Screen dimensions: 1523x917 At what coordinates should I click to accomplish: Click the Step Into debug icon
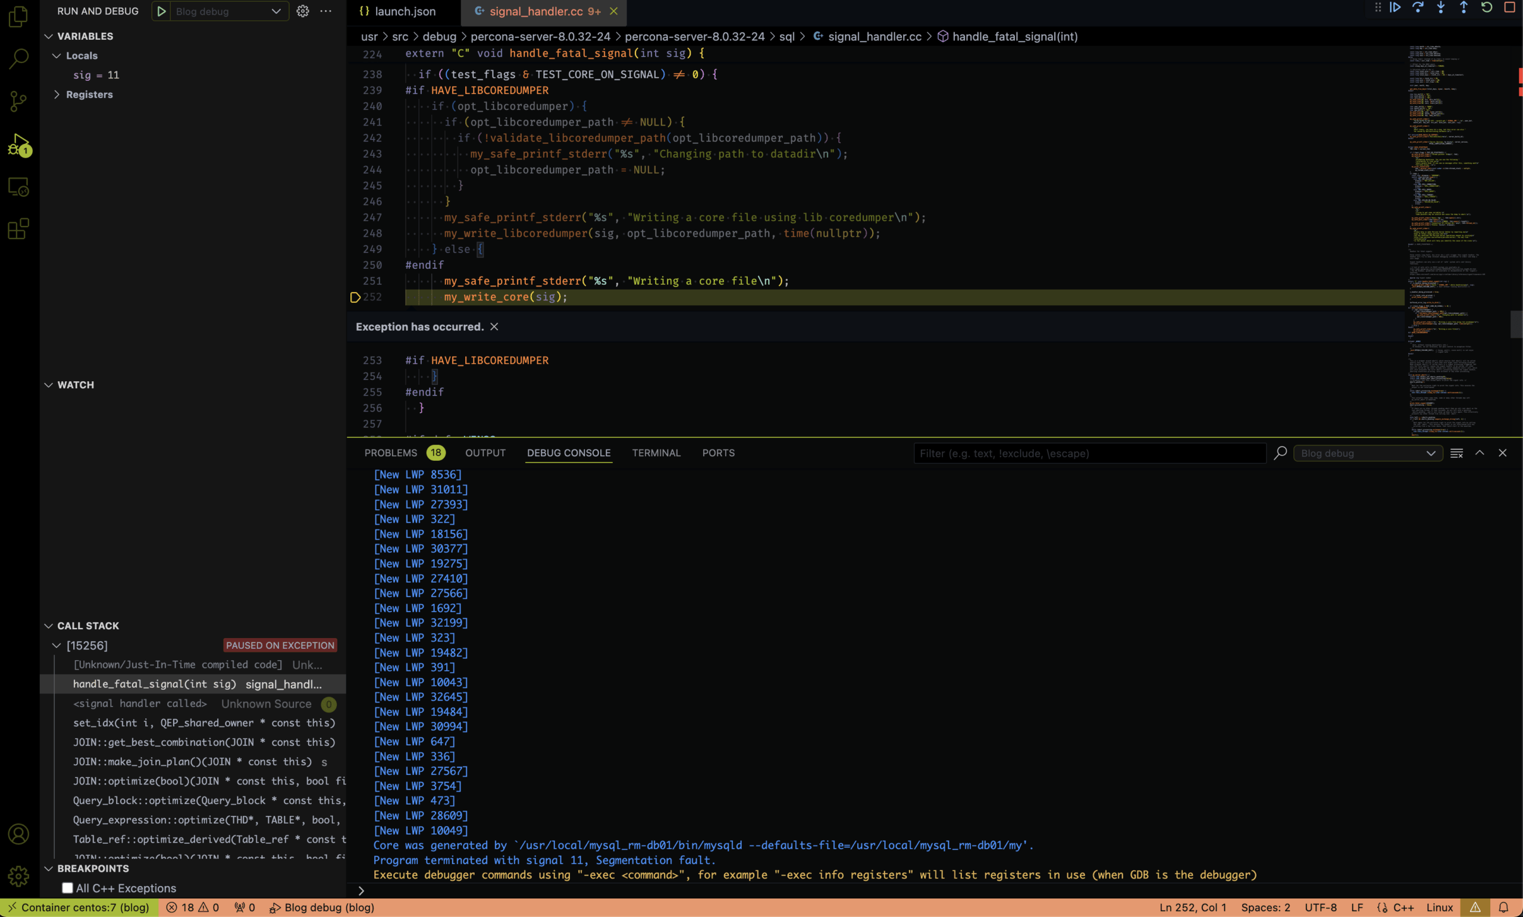coord(1441,8)
